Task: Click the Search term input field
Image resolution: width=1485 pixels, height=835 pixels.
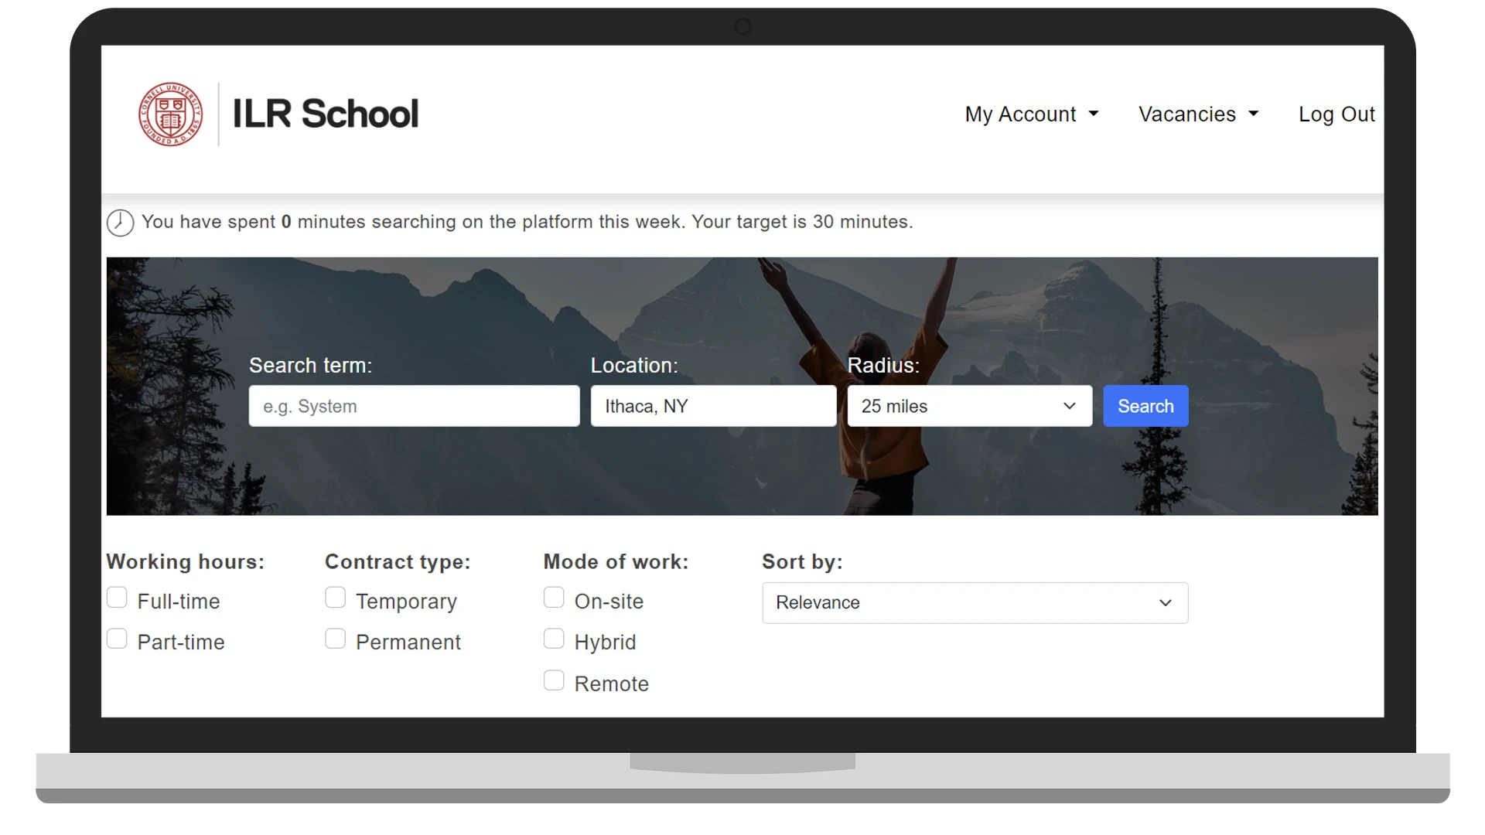Action: 414,406
